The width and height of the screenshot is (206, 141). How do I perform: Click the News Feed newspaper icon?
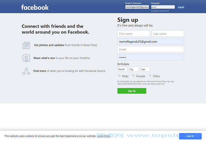click(26, 45)
